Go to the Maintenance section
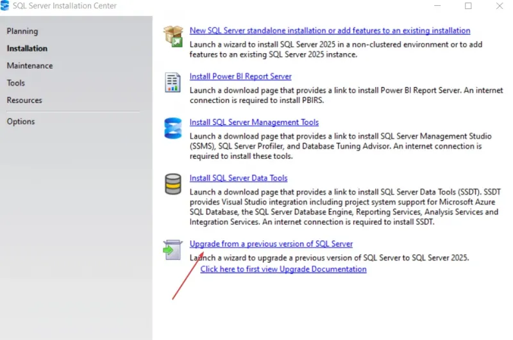This screenshot has height=340, width=513. [x=29, y=65]
